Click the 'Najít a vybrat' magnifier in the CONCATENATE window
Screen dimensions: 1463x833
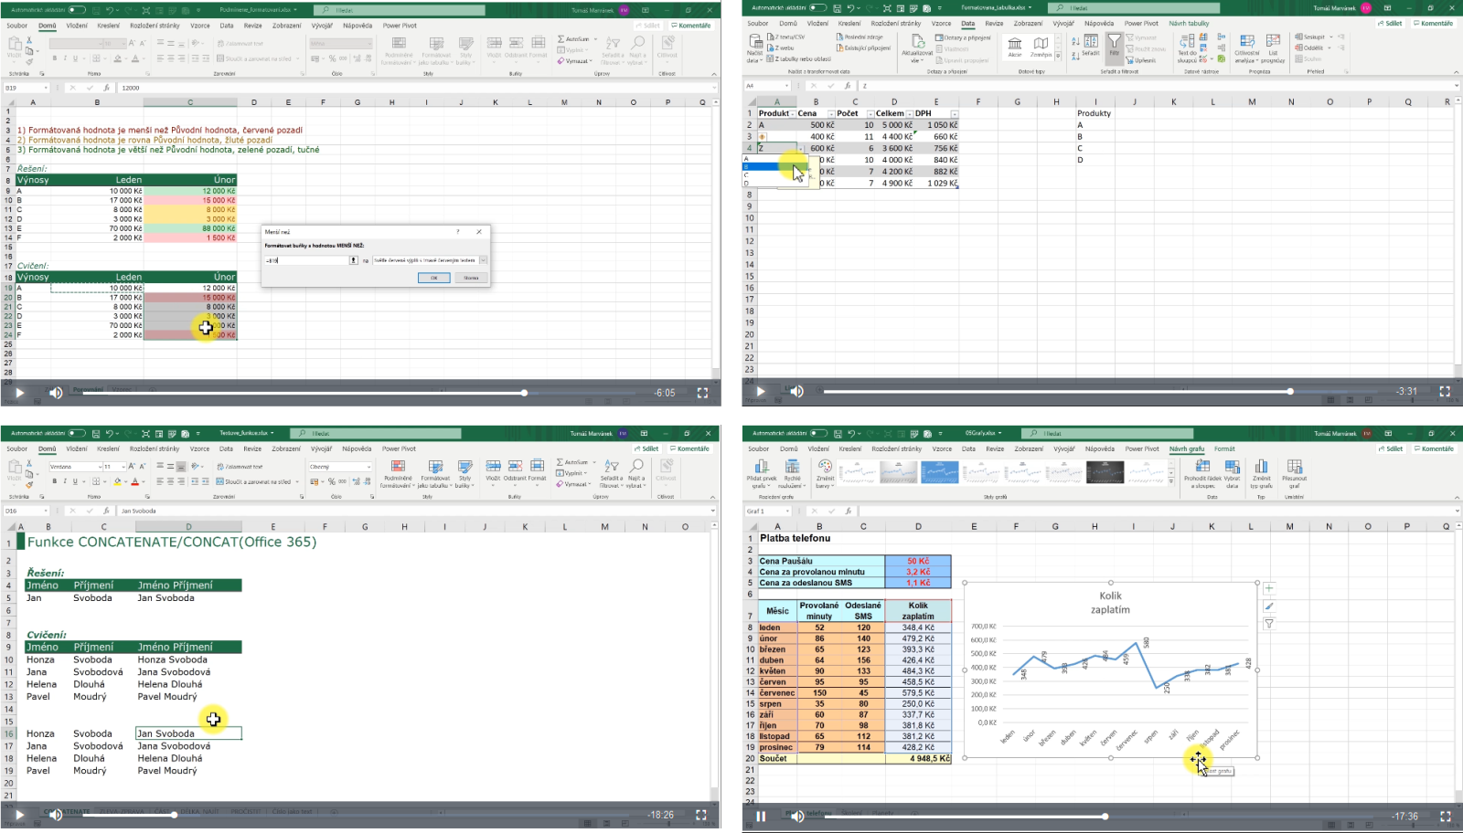[636, 467]
